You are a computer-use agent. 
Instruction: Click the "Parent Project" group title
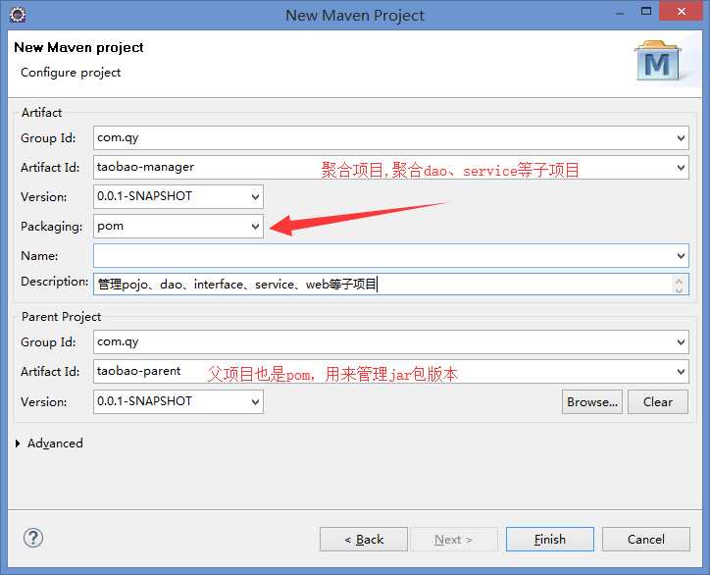(61, 317)
